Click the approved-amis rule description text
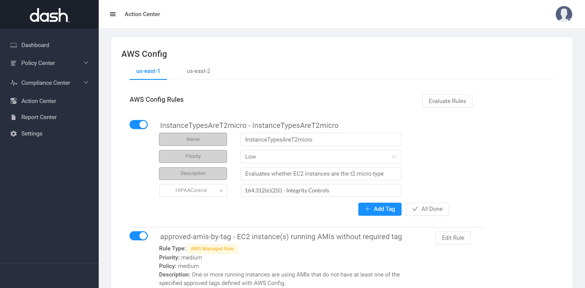 pos(279,279)
